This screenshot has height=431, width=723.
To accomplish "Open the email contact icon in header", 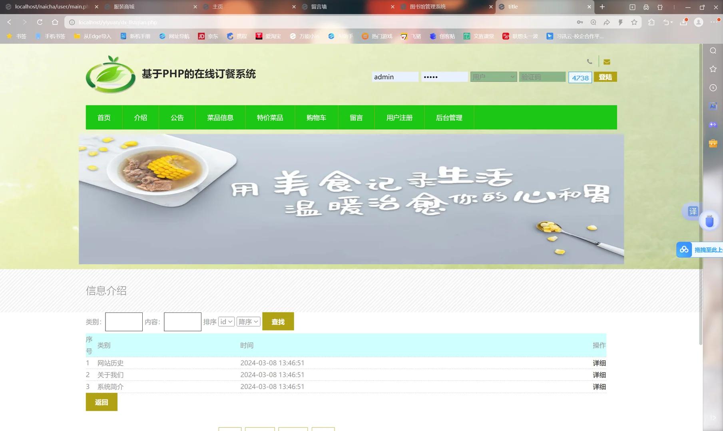I will click(x=607, y=61).
